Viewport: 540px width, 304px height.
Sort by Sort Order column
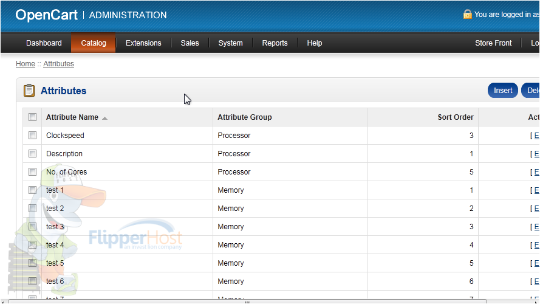coord(456,117)
